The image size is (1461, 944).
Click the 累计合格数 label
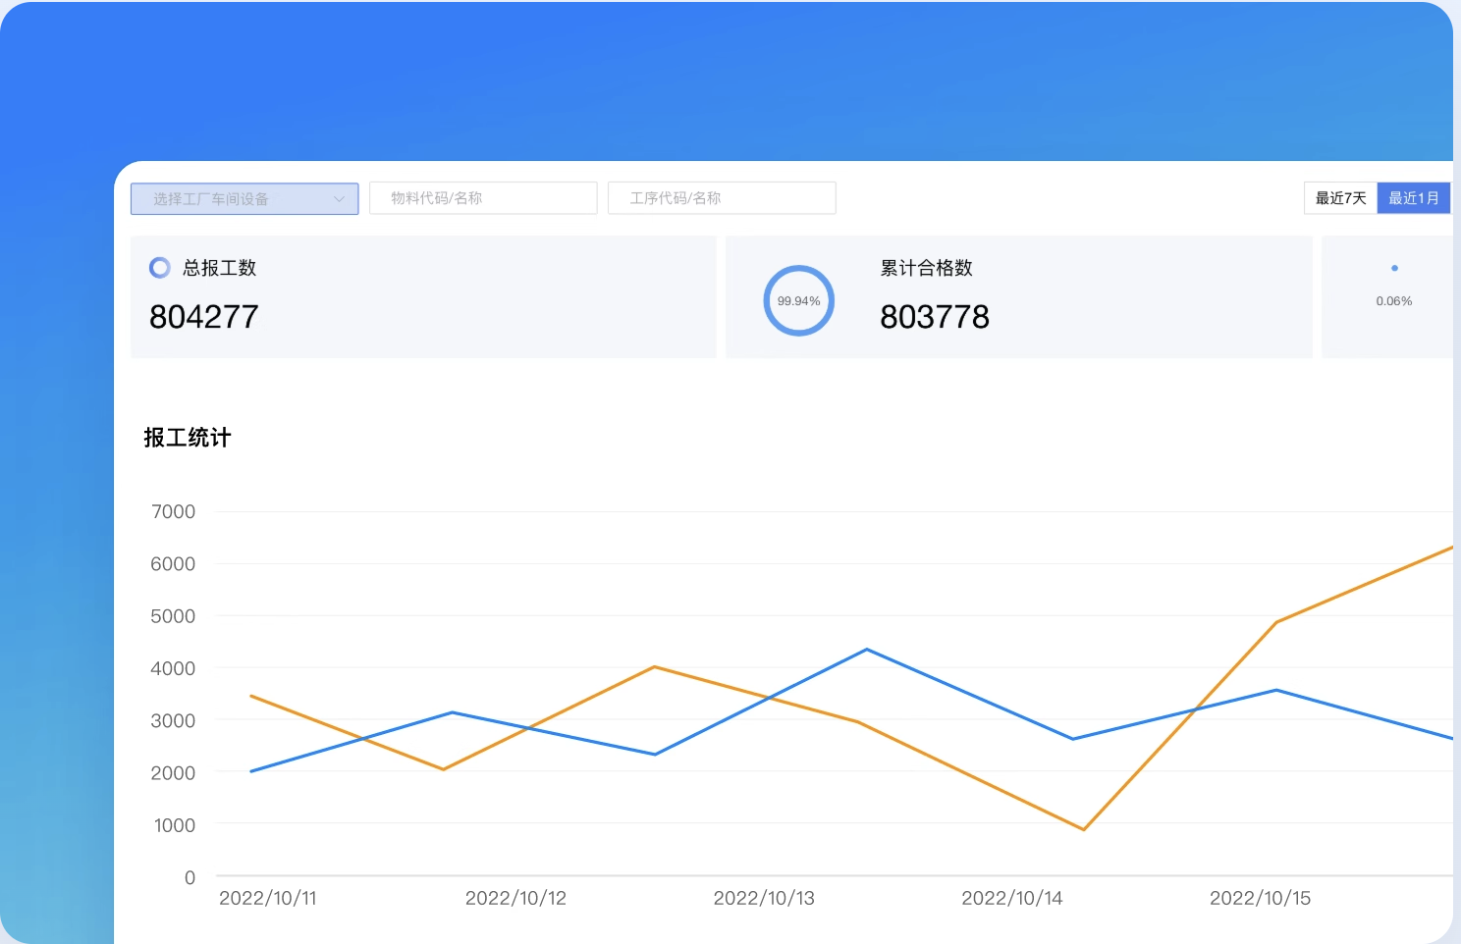coord(926,268)
